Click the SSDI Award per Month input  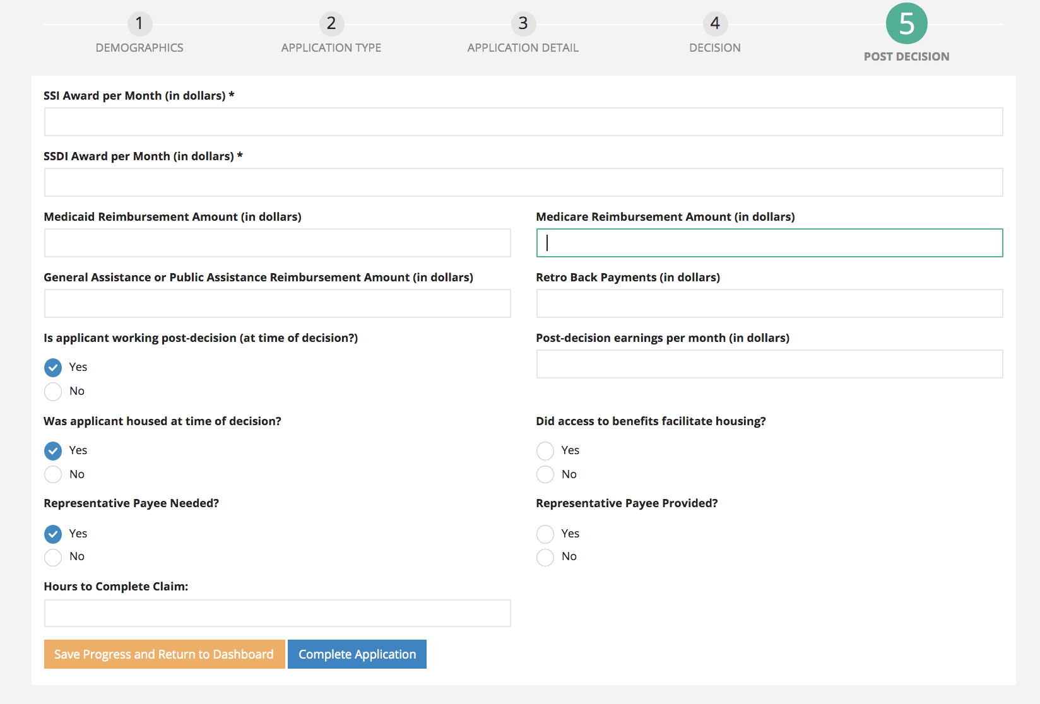pyautogui.click(x=523, y=182)
